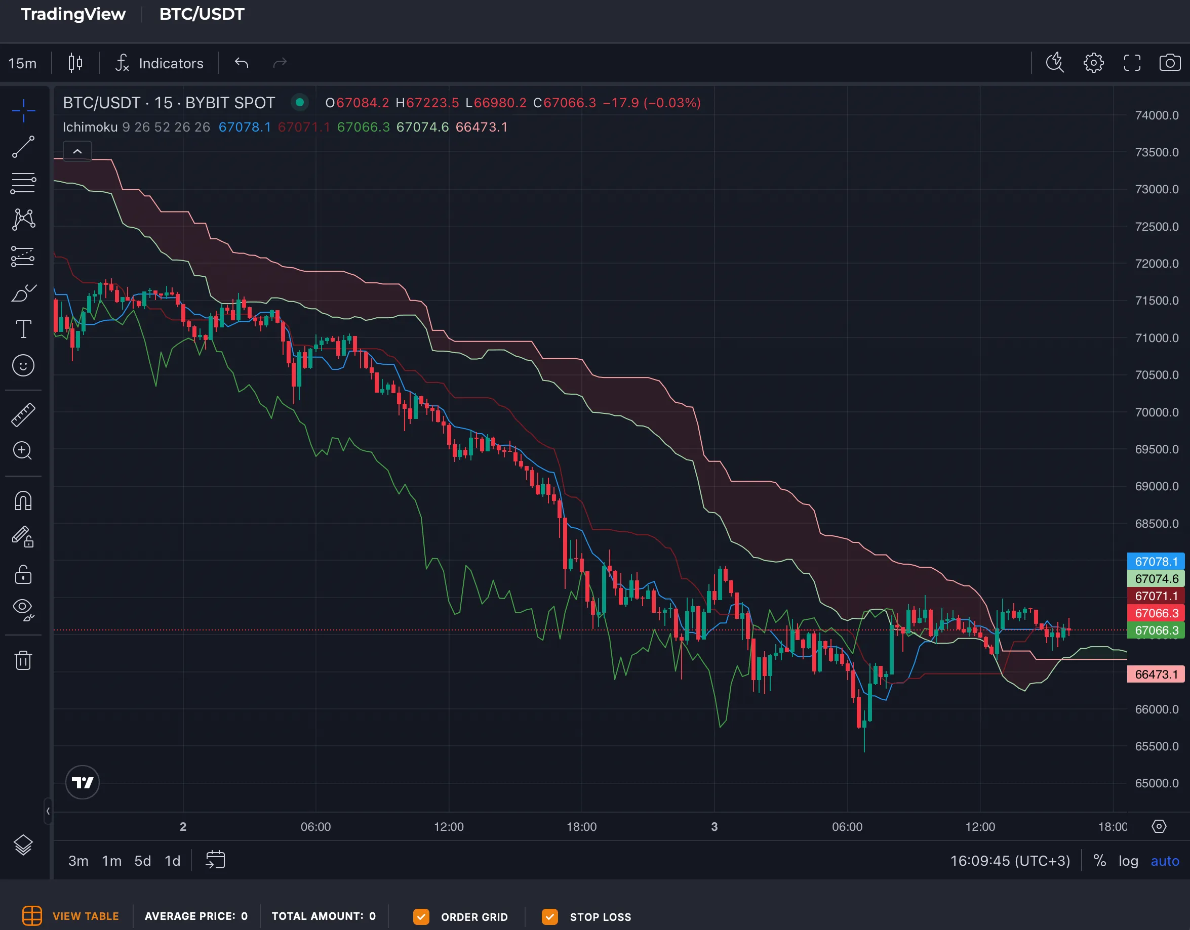Collapse the left drawing toolbar
This screenshot has width=1190, height=930.
(48, 811)
